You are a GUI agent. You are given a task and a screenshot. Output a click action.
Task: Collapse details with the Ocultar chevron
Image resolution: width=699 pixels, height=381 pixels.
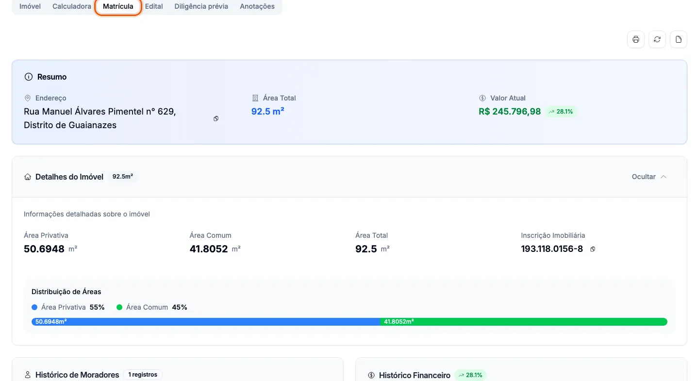[x=664, y=177]
